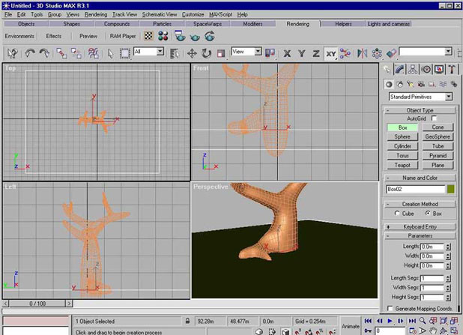Click the object color swatch
This screenshot has width=463, height=335.
tap(450, 189)
